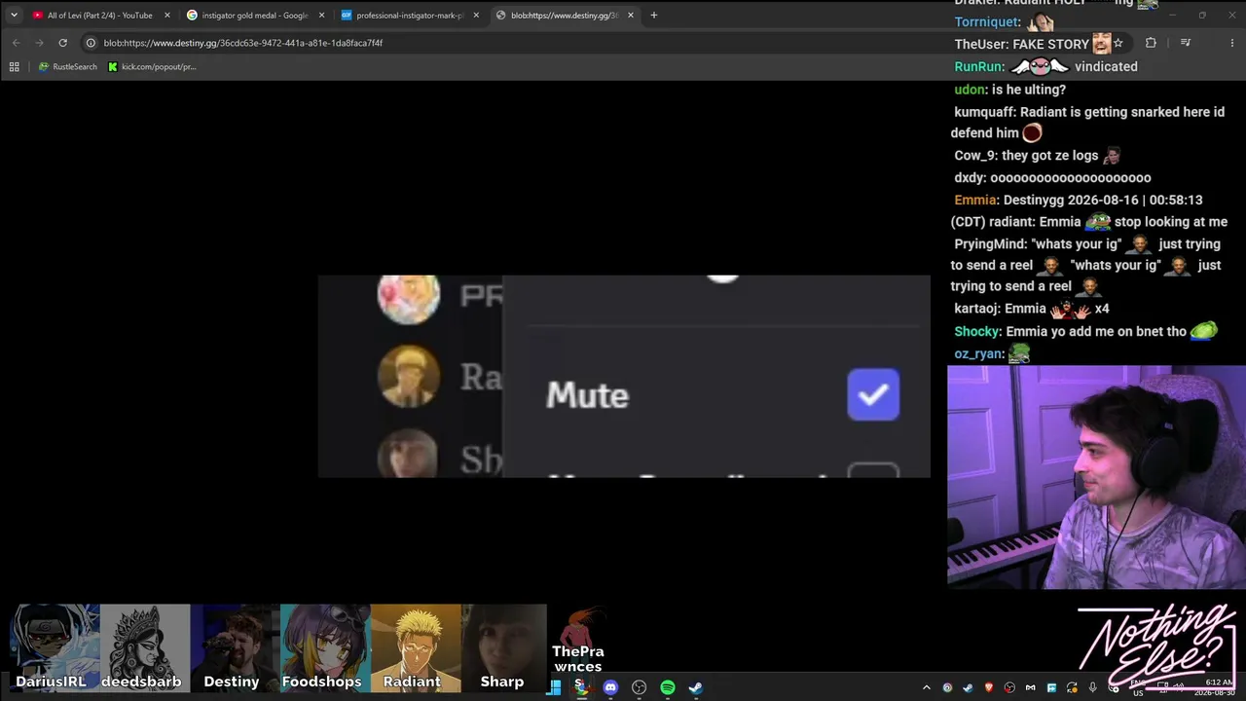Image resolution: width=1246 pixels, height=701 pixels.
Task: Click the kumquaff username in chat
Action: pos(984,112)
